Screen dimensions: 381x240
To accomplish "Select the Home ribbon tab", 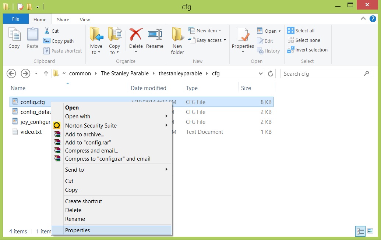I will (x=40, y=19).
